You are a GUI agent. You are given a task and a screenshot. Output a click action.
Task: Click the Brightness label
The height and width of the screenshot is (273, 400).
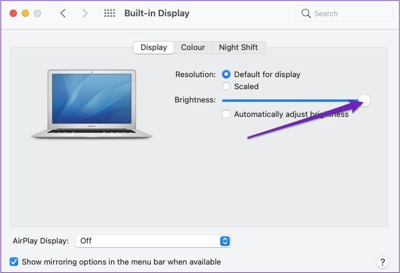point(195,100)
